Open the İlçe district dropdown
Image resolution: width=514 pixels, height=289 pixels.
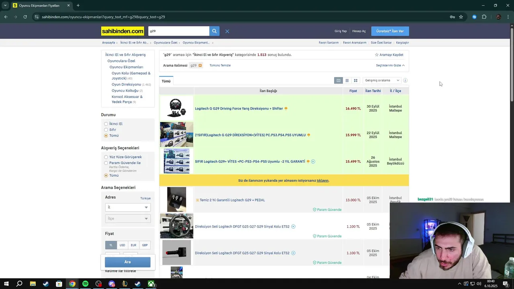point(128,218)
